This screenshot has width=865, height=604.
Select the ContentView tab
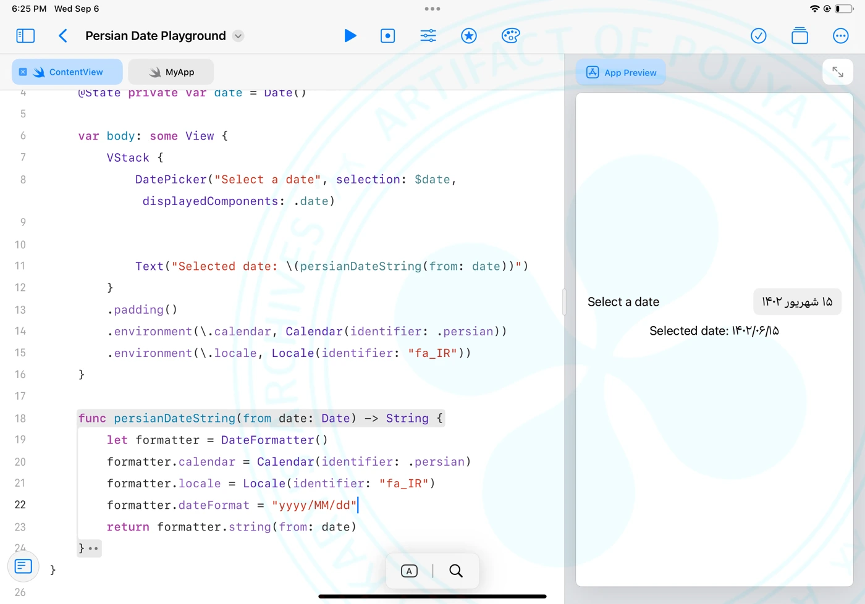[x=75, y=72]
